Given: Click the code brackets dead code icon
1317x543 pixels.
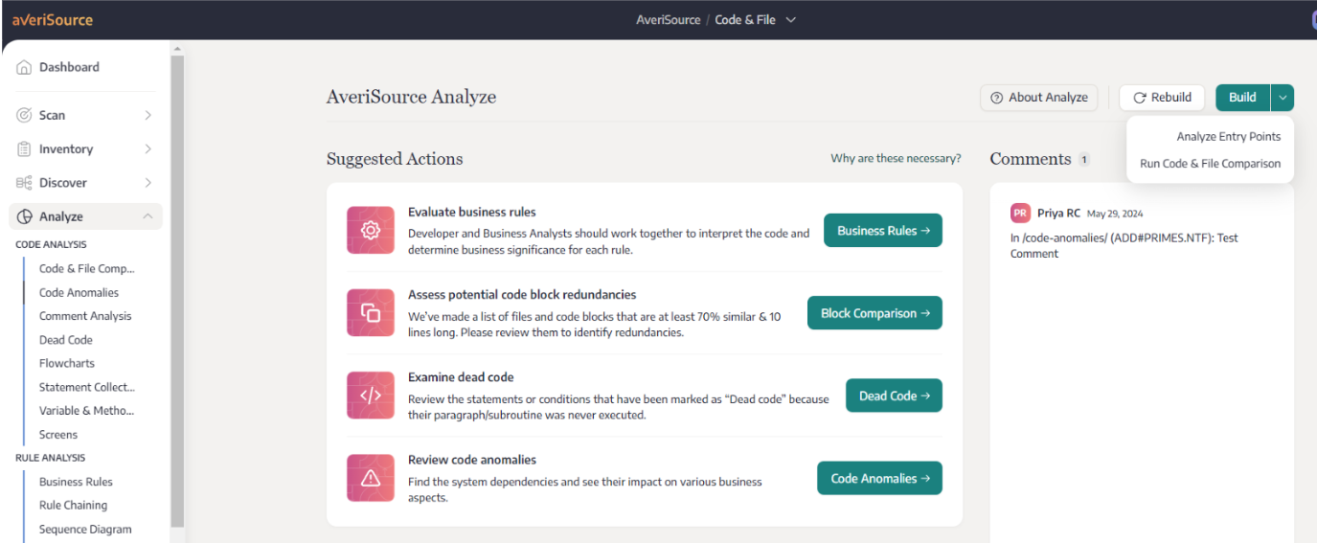Looking at the screenshot, I should click(x=371, y=396).
